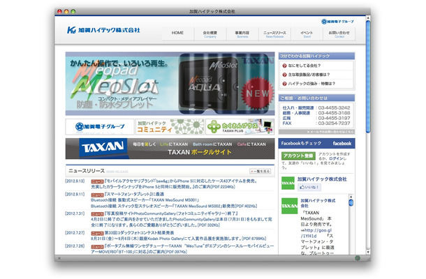Click the red NEW badge on banner
The height and width of the screenshot is (279, 426).
click(257, 93)
